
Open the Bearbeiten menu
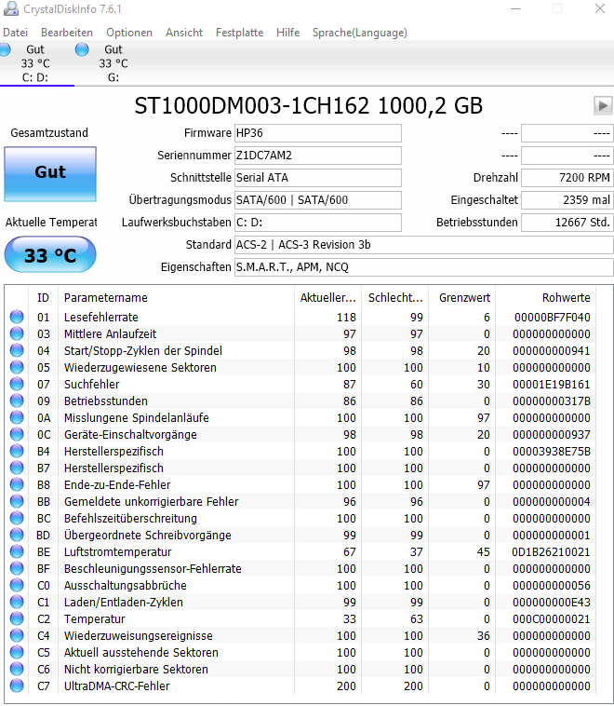(x=67, y=33)
